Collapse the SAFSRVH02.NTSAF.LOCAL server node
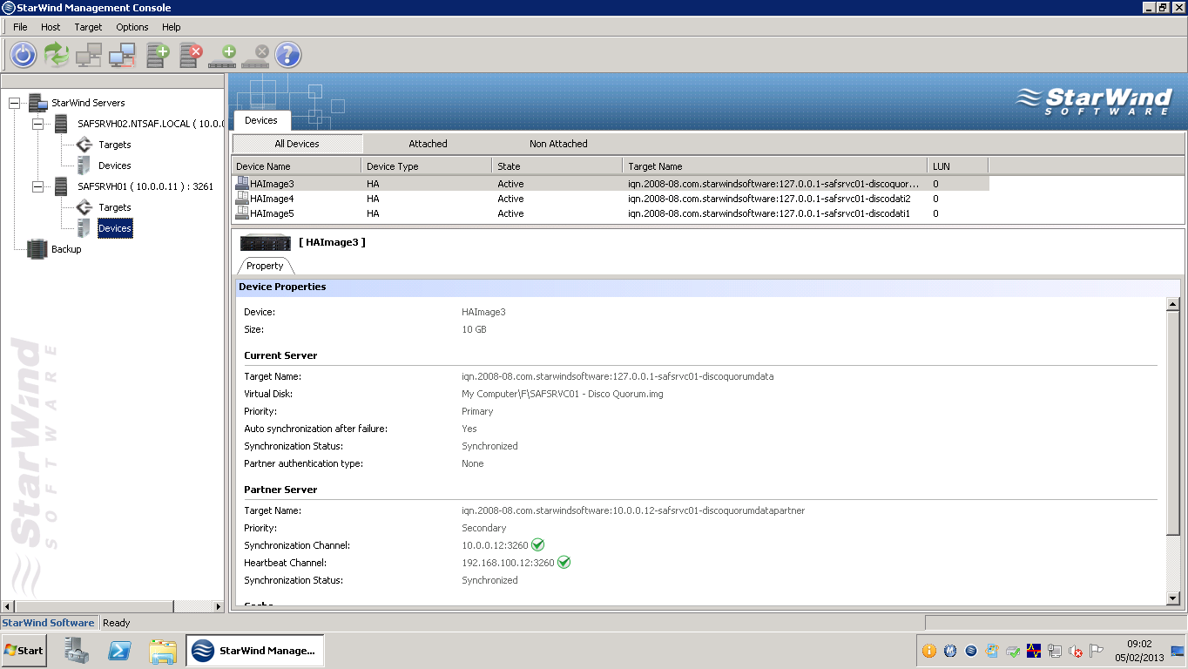Screen dimensions: 1188x669 pos(38,124)
